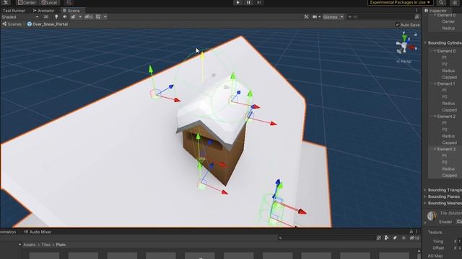Click the Assets breadcrumb in Project panel
462x259 pixels.
tap(30, 245)
